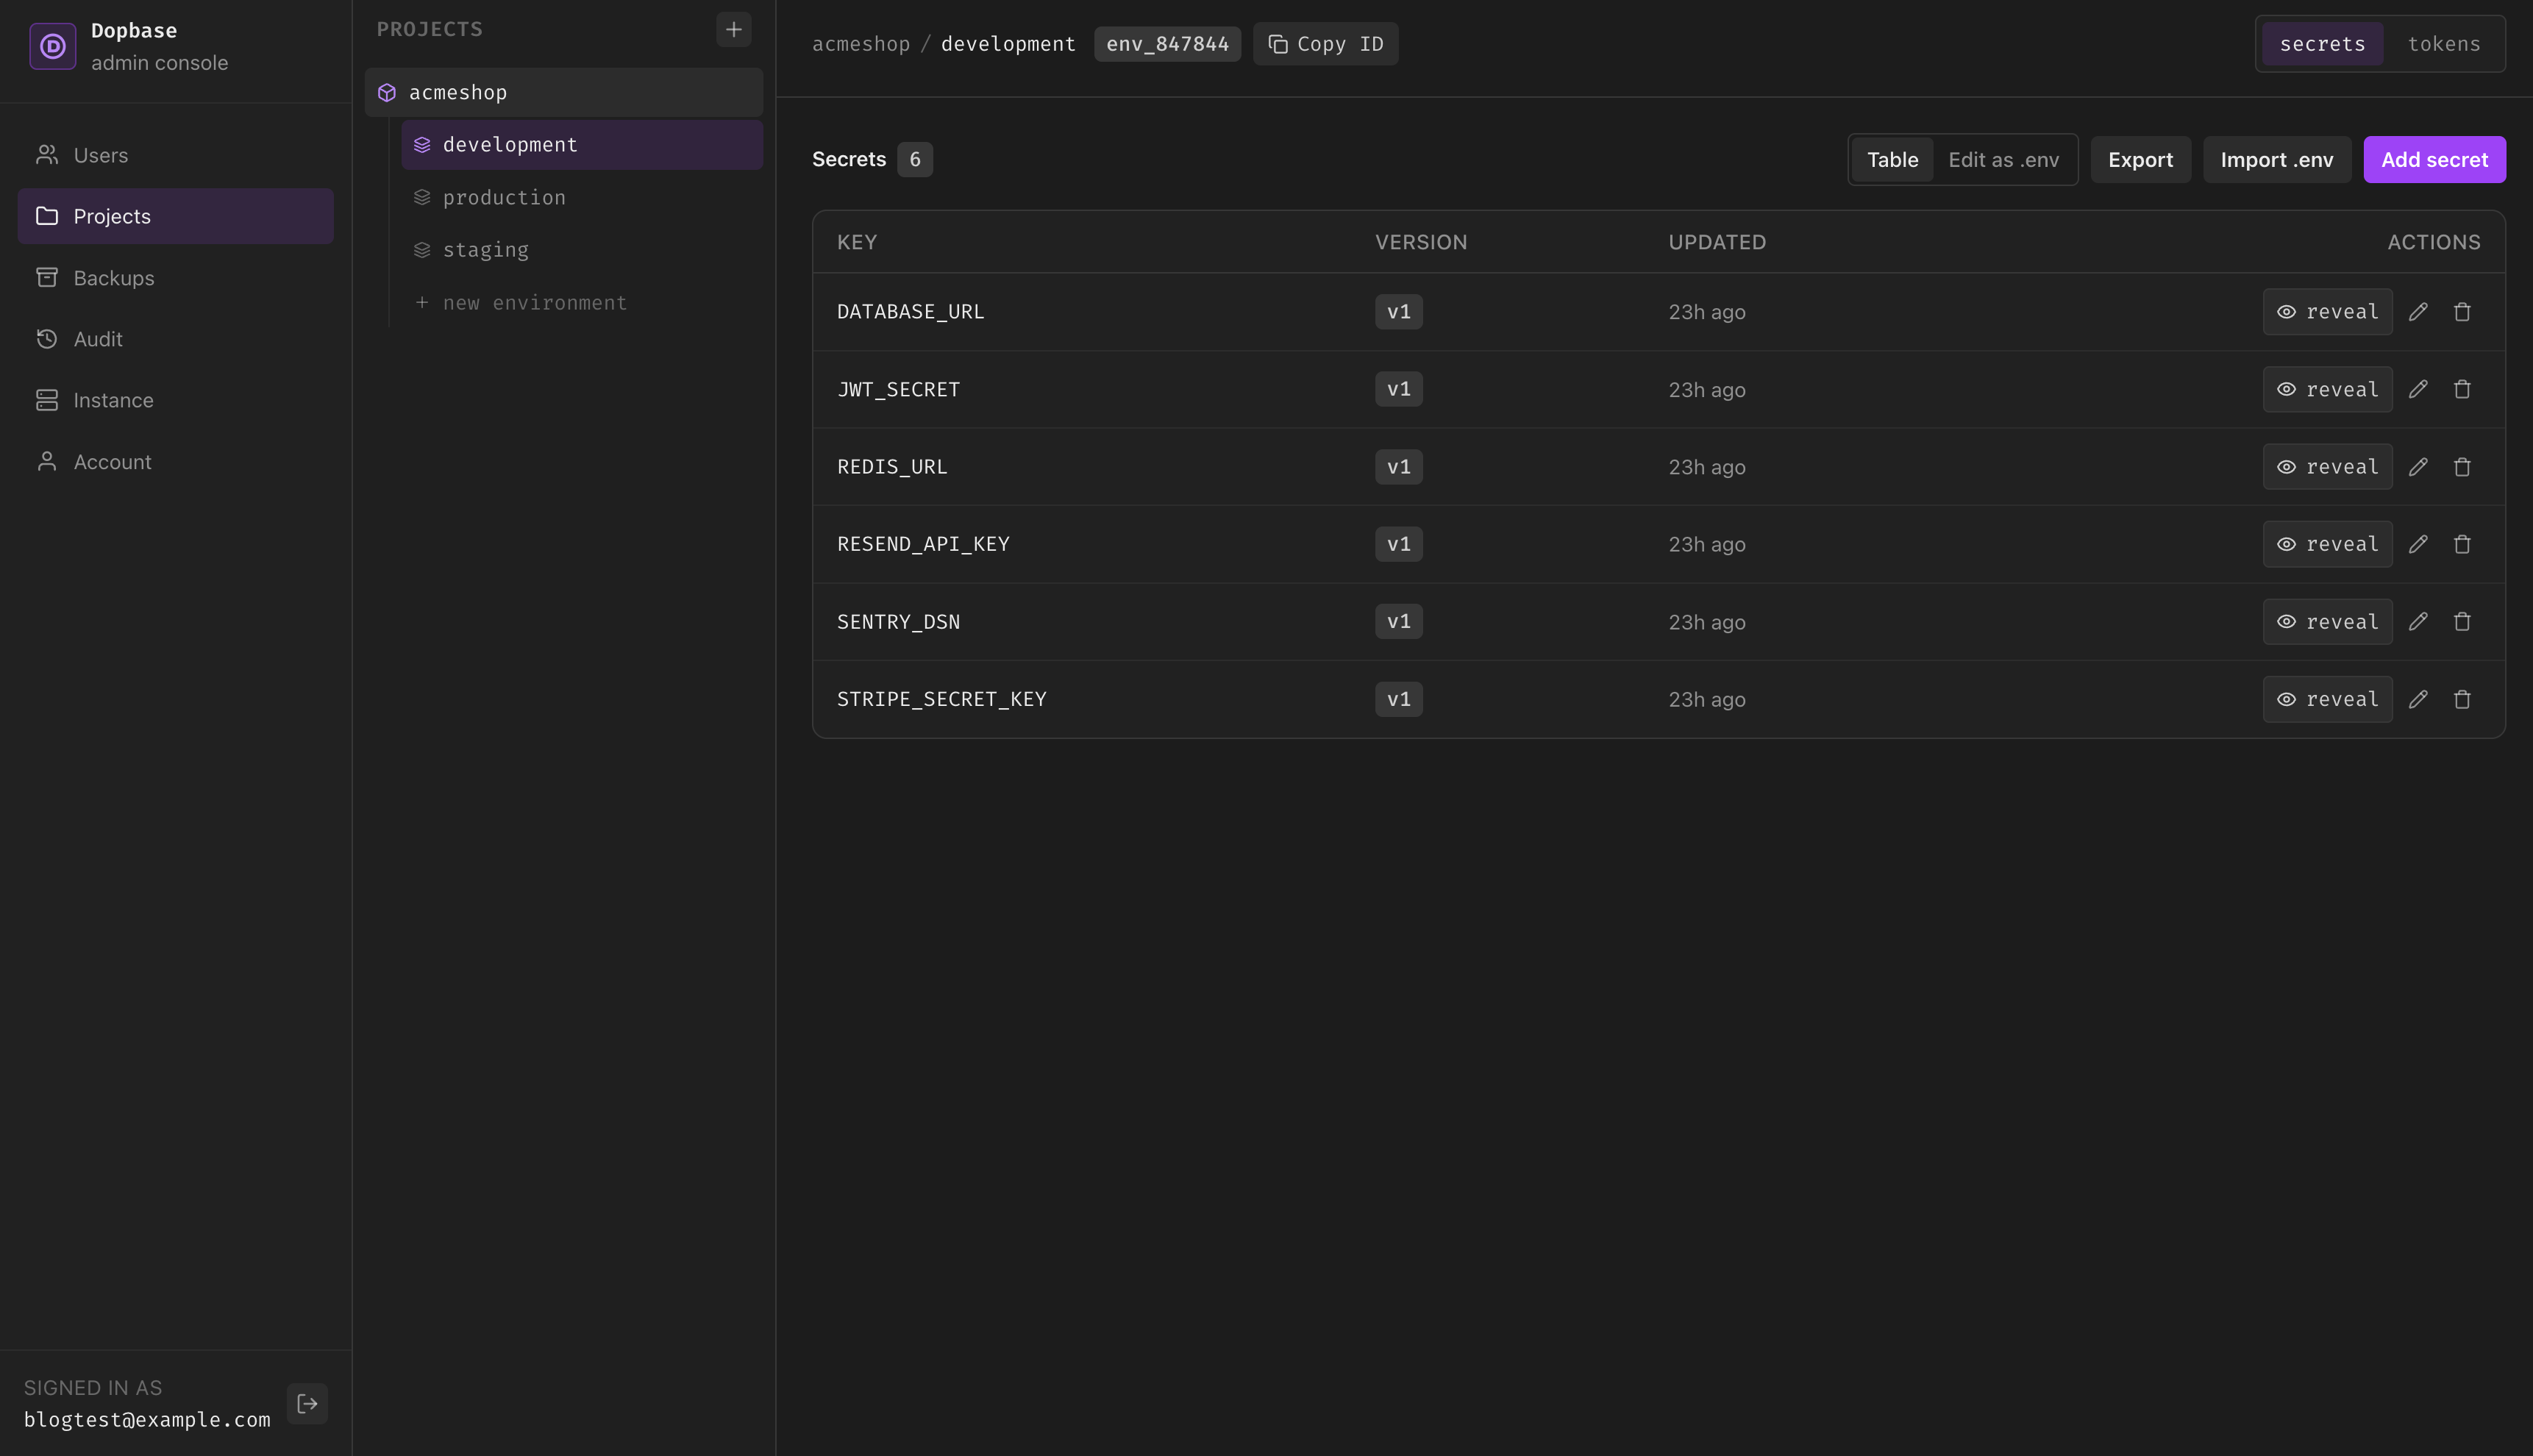
Task: Reveal the RESEND_API_KEY value
Action: pos(2327,544)
